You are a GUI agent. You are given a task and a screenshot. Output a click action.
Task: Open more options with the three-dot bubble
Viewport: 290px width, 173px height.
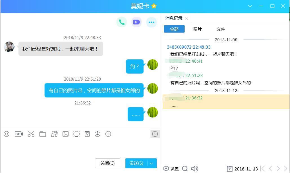click(x=151, y=22)
